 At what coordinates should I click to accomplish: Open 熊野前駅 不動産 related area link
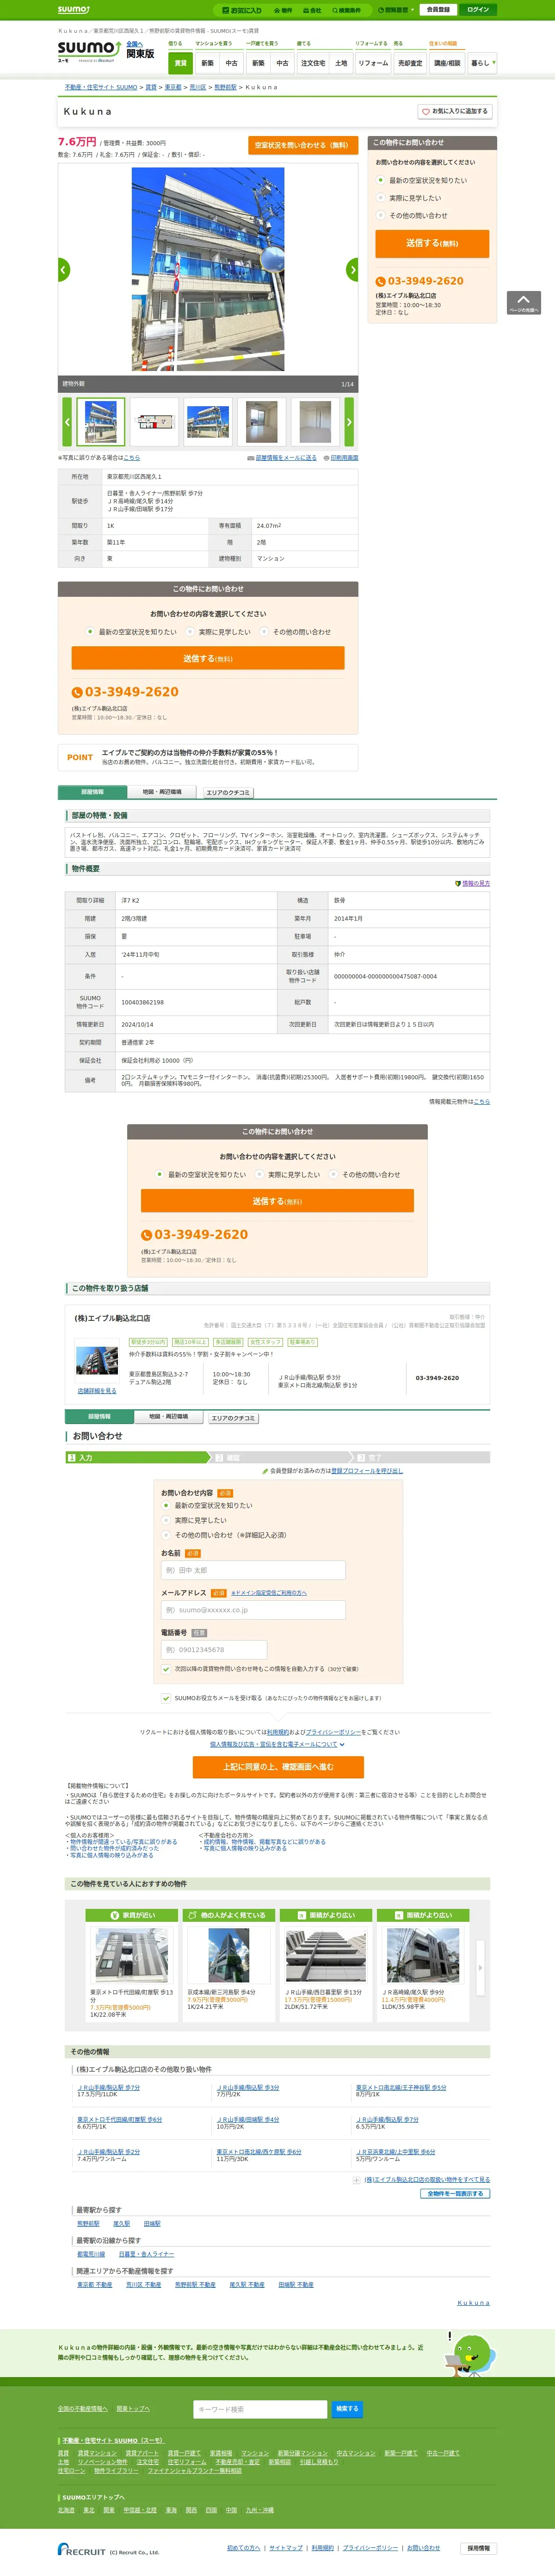pos(195,2285)
